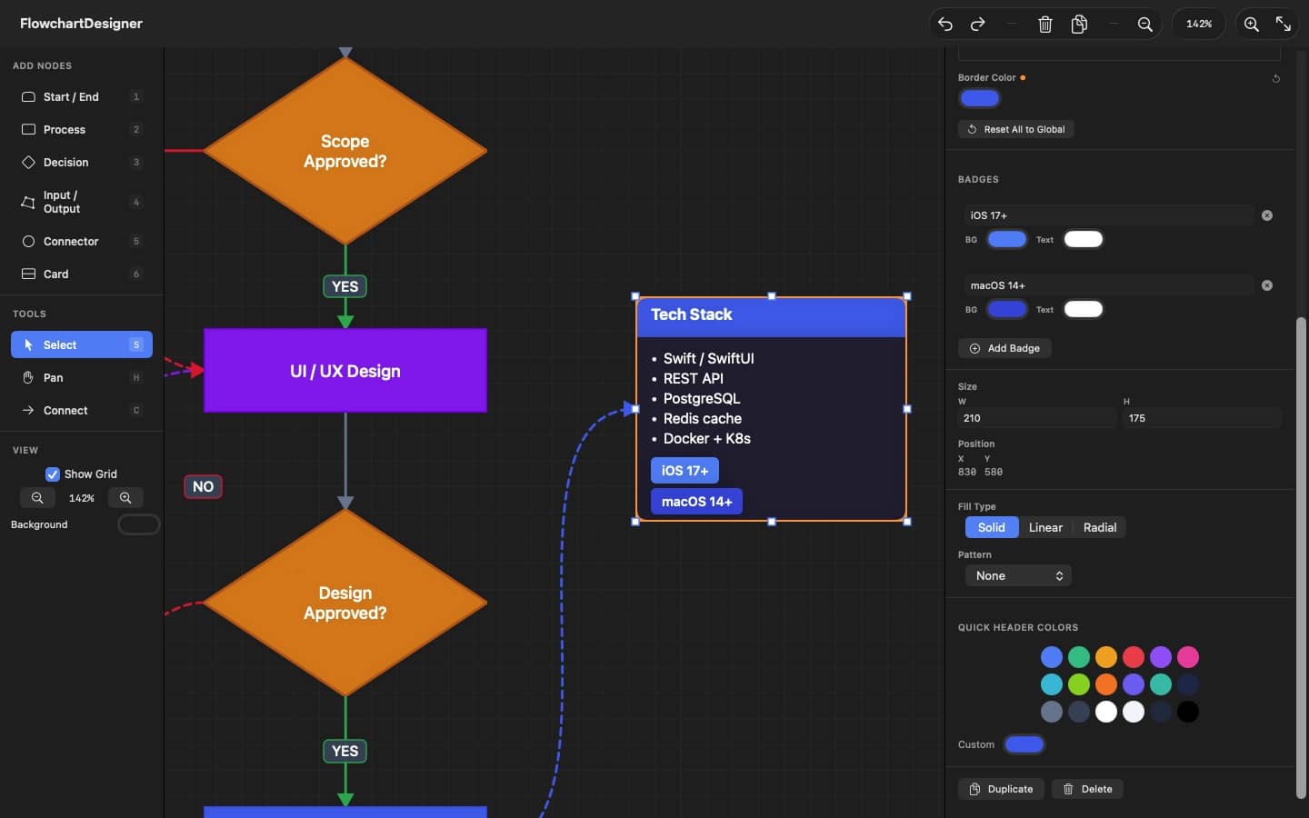The image size is (1309, 818).
Task: Click the width input field
Action: pyautogui.click(x=1036, y=418)
